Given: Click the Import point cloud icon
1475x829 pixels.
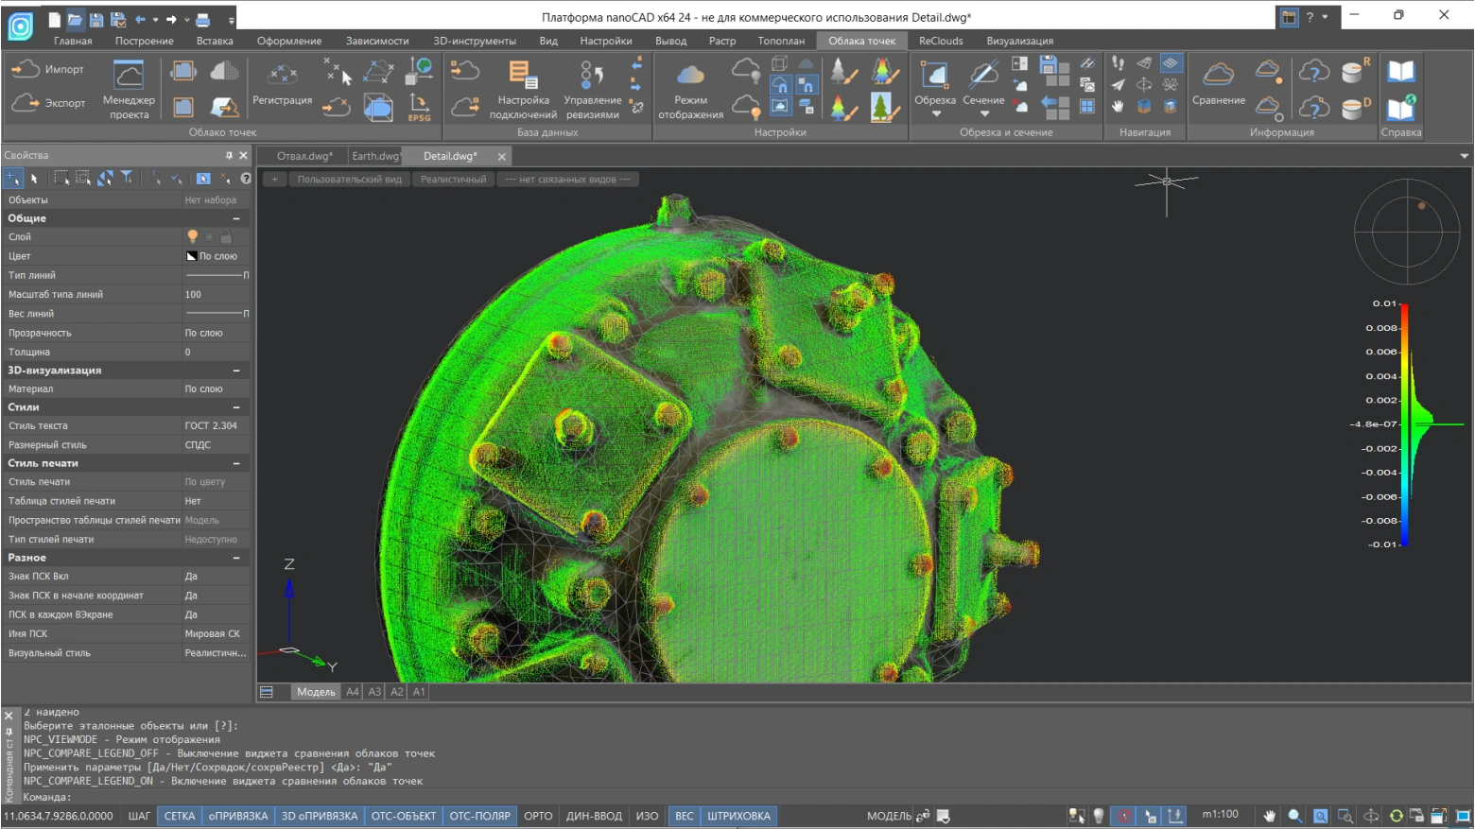Looking at the screenshot, I should click(26, 69).
